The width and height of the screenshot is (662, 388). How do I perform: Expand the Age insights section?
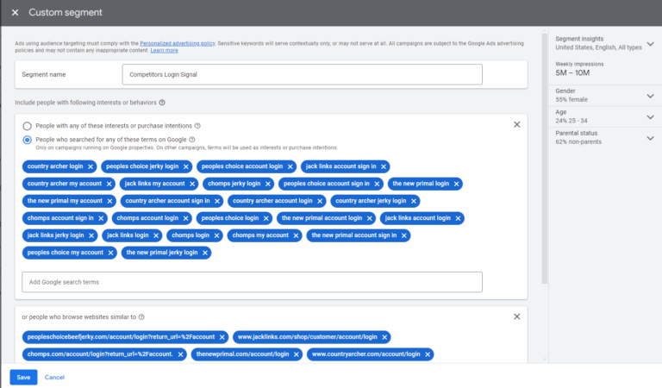[x=649, y=117]
